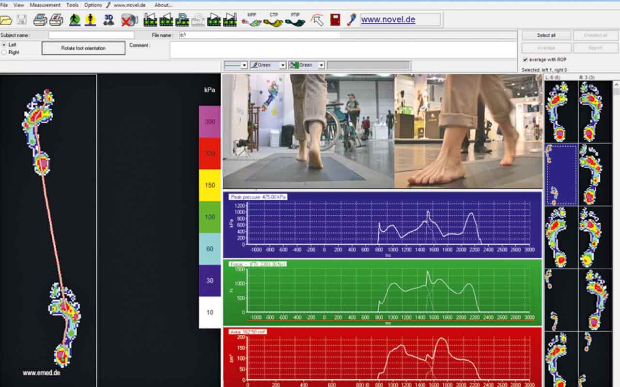Click the File name input field

click(x=348, y=35)
